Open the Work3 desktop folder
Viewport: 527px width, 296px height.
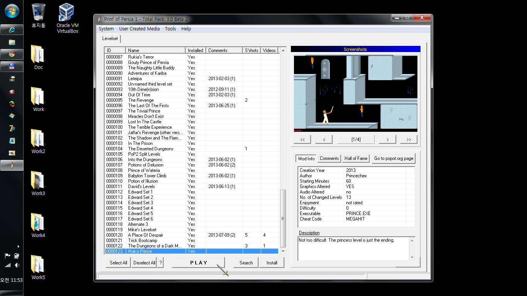[x=38, y=183]
